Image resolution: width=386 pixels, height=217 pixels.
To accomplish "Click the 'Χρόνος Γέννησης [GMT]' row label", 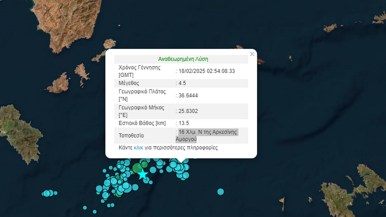I will [139, 71].
